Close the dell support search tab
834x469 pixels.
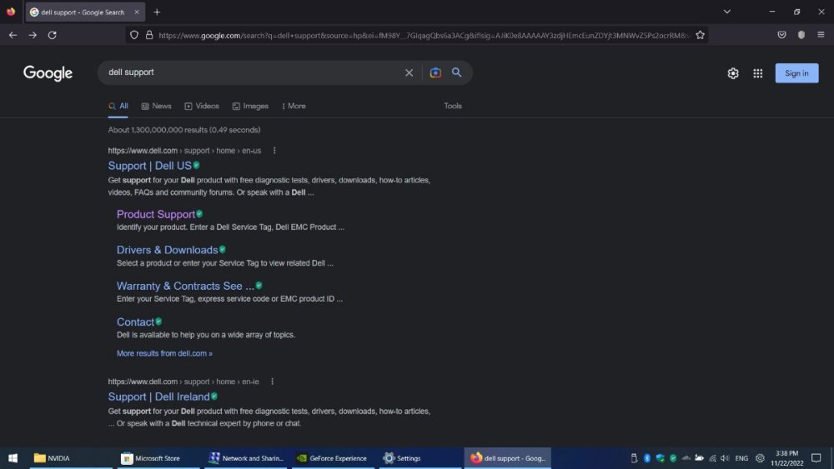pos(137,12)
